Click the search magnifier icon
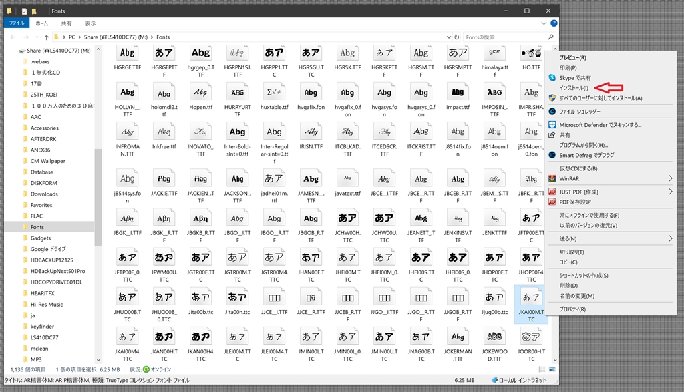The height and width of the screenshot is (392, 684). (x=551, y=37)
